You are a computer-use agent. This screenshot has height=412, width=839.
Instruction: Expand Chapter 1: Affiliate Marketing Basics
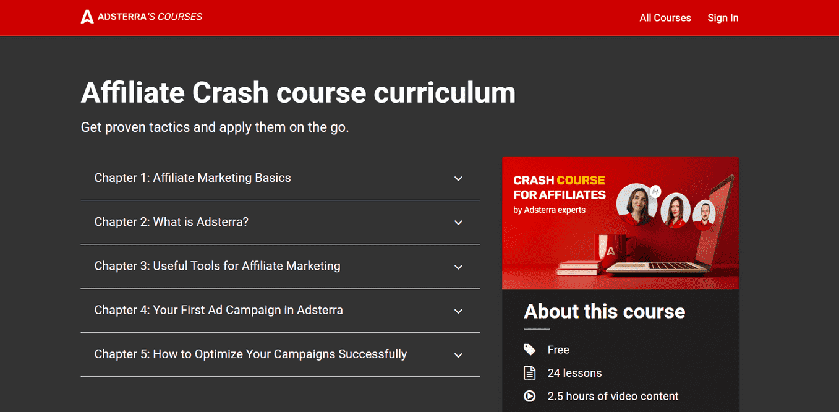458,178
